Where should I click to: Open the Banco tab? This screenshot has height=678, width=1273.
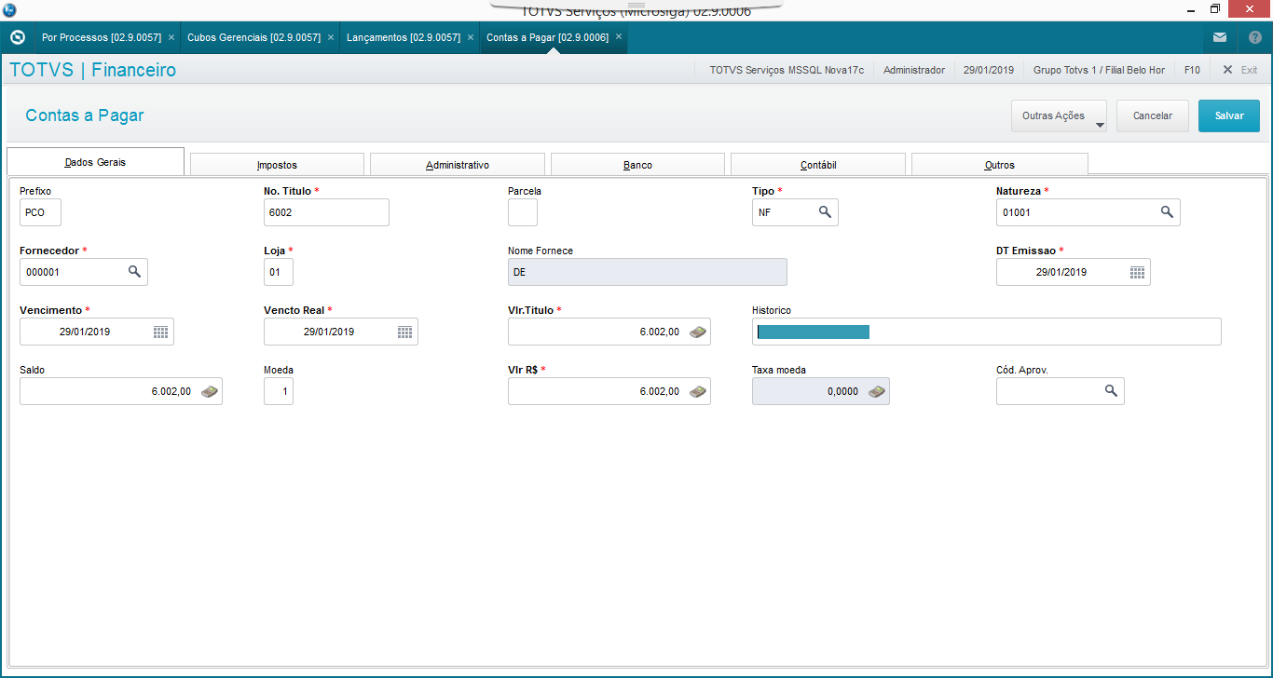click(637, 164)
